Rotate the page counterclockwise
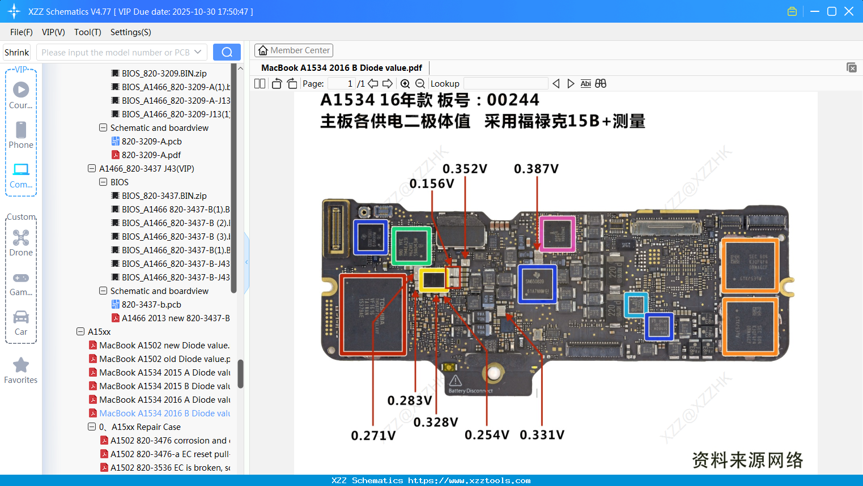 (277, 83)
